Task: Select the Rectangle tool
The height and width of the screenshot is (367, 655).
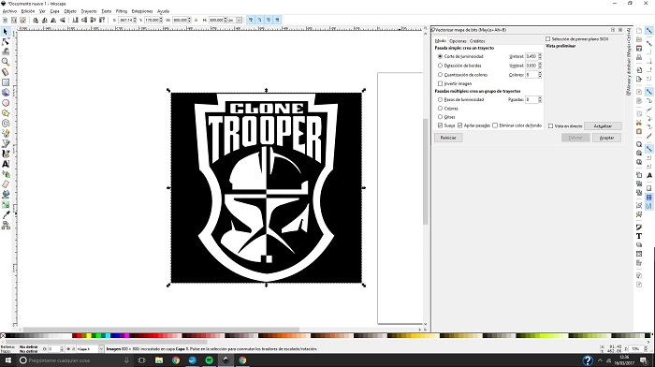Action: pos(6,82)
